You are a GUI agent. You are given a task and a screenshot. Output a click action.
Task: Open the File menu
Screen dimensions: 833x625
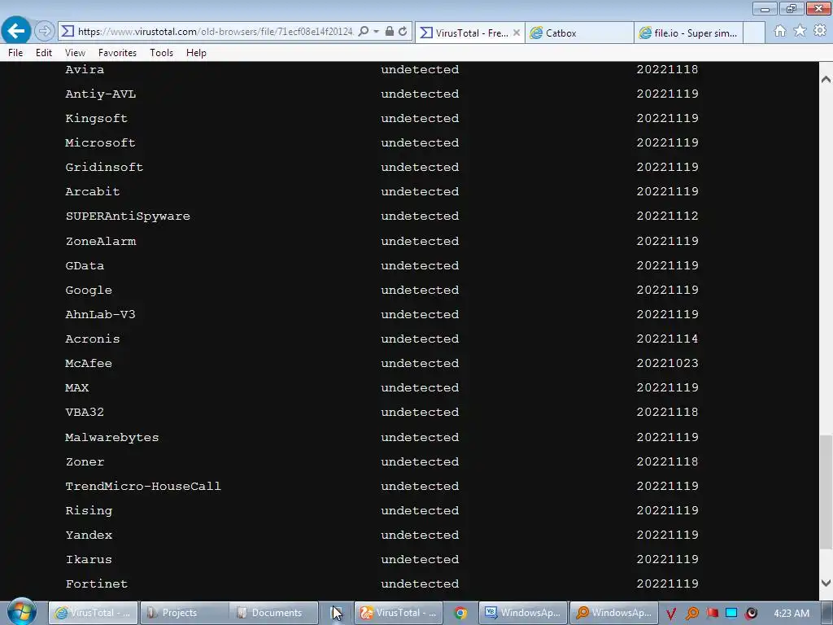[x=15, y=53]
